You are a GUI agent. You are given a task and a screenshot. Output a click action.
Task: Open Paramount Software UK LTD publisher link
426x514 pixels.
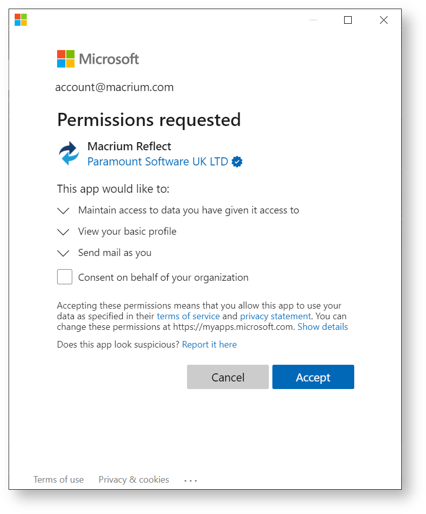click(158, 161)
